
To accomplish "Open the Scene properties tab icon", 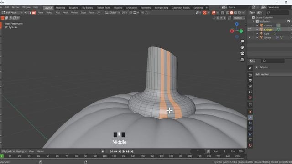I will click(250, 92).
